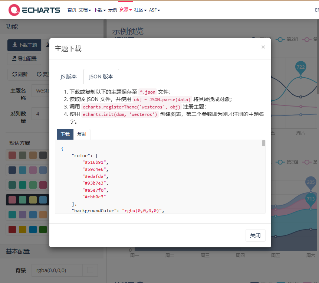The image size is (319, 283).
Task: Open the 首页 nav link
Action: point(72,10)
